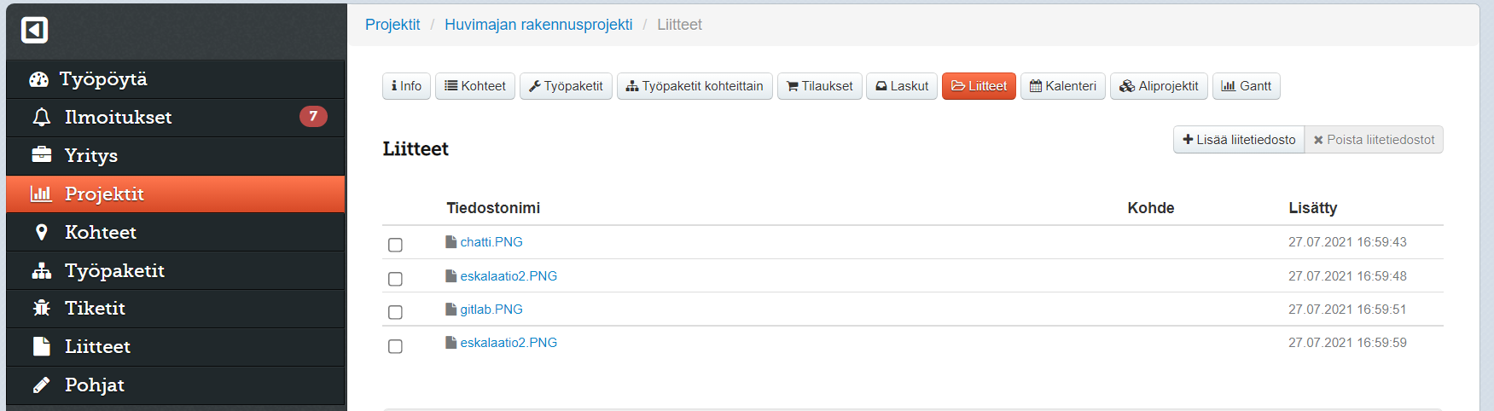This screenshot has width=1494, height=411.
Task: Open the chatti.PNG file link
Action: pyautogui.click(x=491, y=242)
